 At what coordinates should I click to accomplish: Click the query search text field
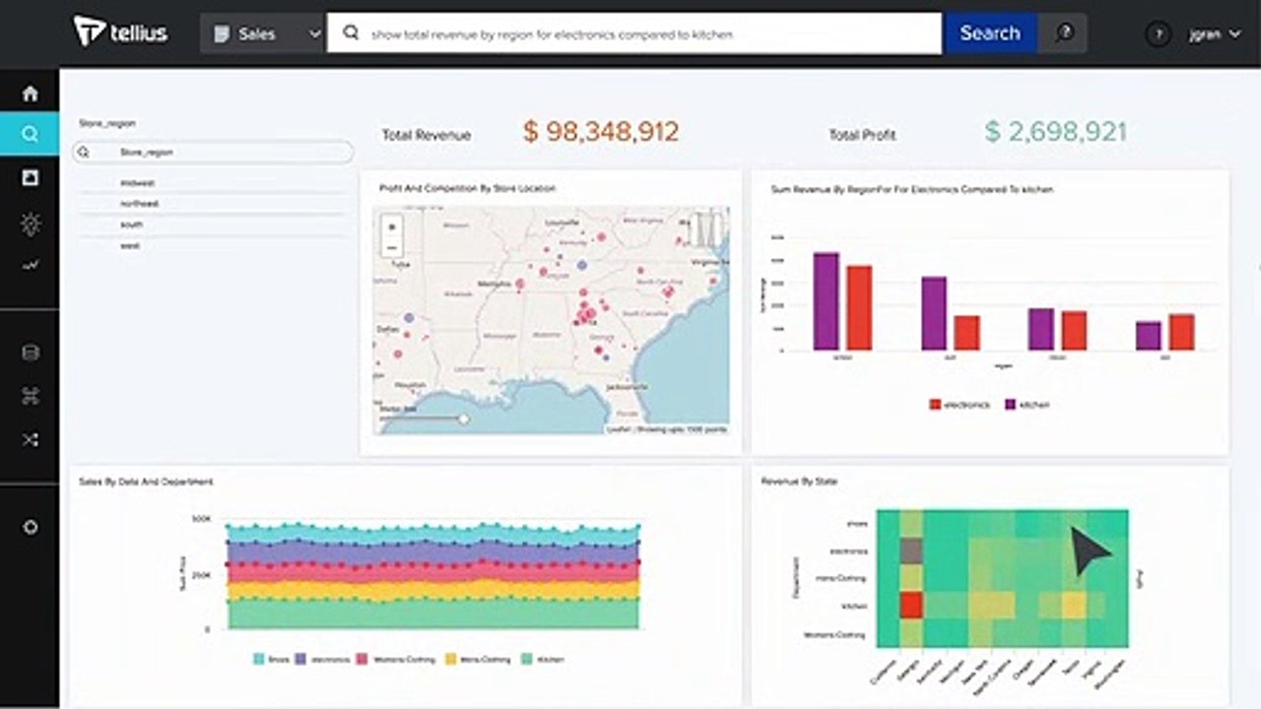point(634,32)
